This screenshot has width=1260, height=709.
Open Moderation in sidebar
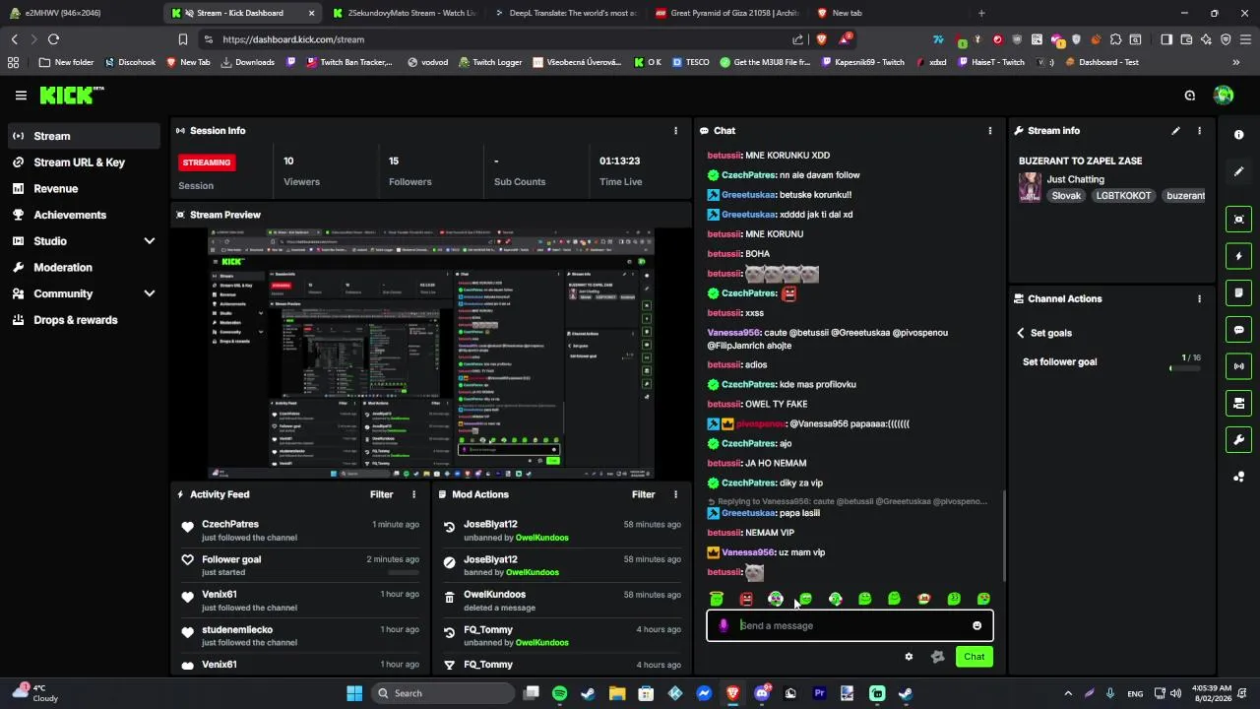(84, 267)
